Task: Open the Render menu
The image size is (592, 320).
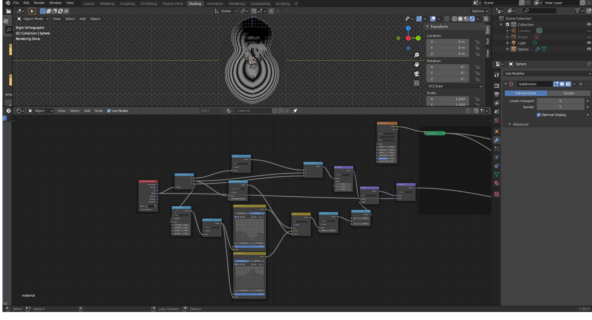Action: pos(39,3)
